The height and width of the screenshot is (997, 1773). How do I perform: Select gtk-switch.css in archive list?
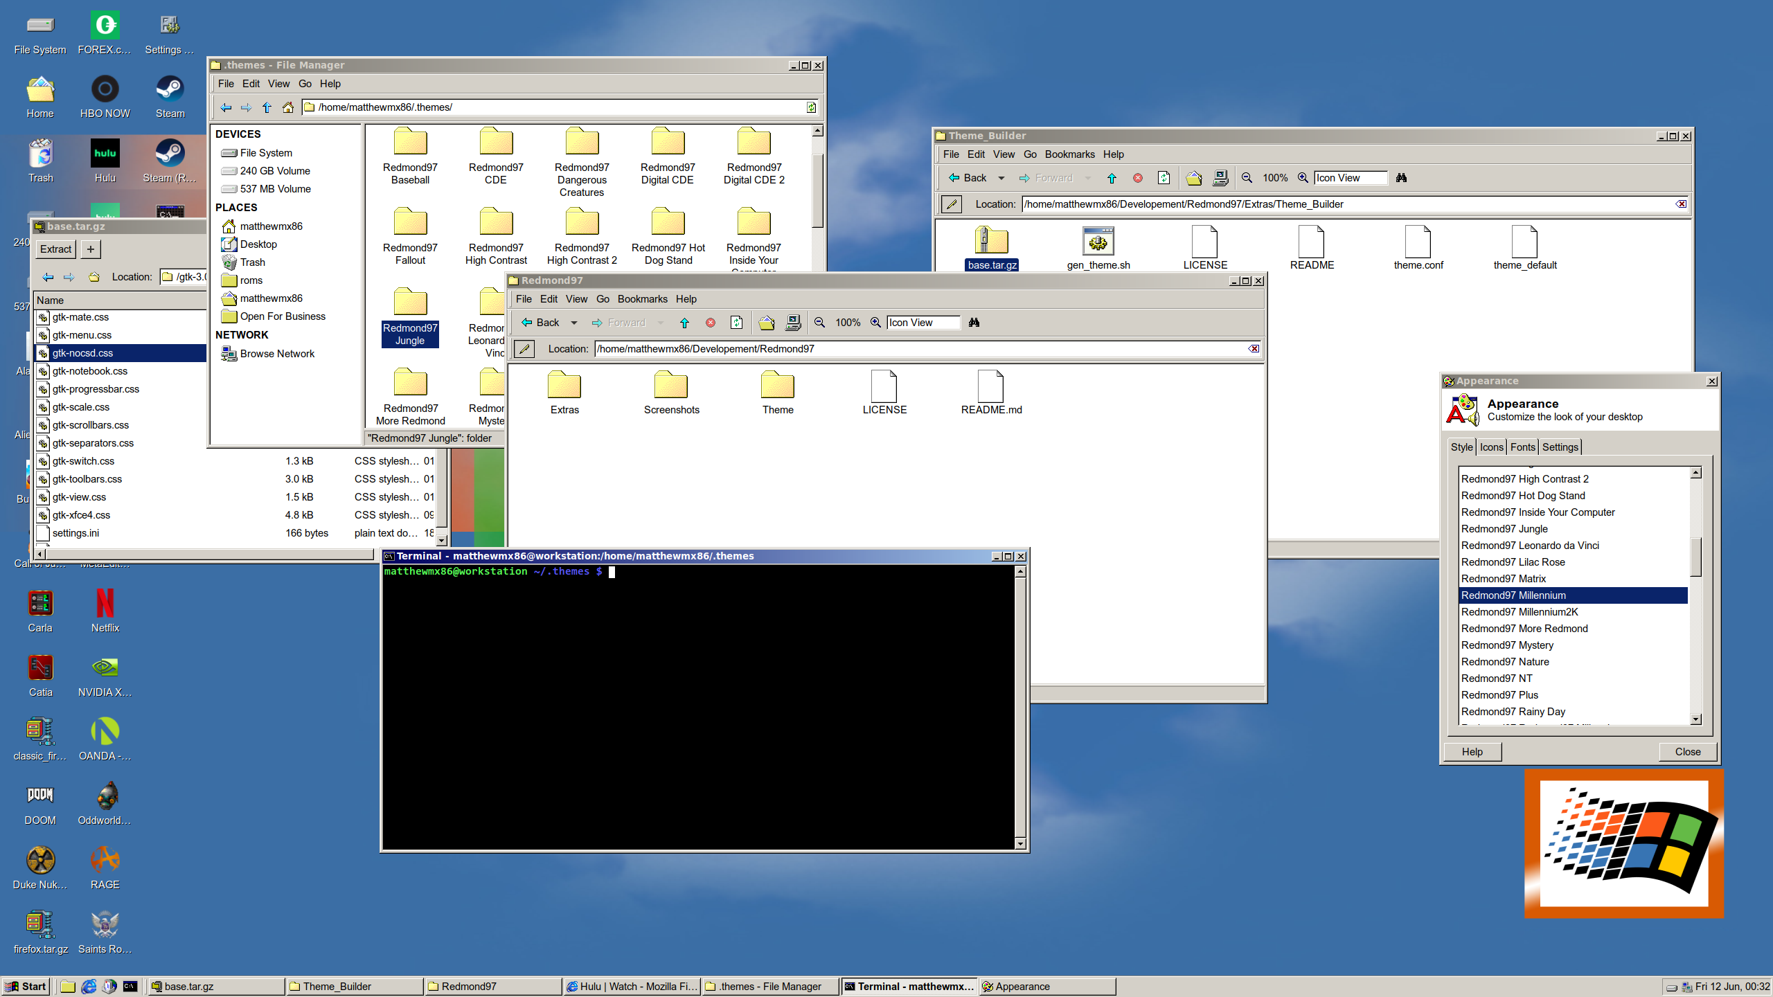tap(235, 461)
